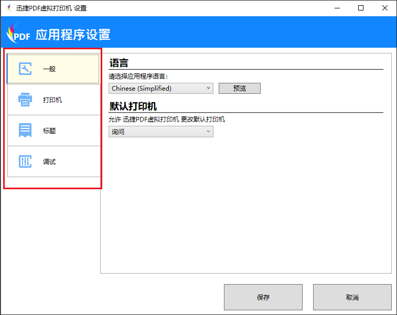
Task: Open the sliders icon section 调试
Action: (x=25, y=161)
